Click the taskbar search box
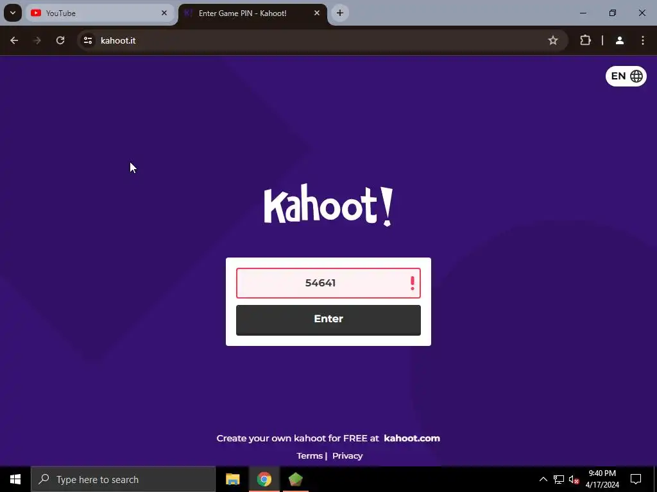 click(123, 479)
